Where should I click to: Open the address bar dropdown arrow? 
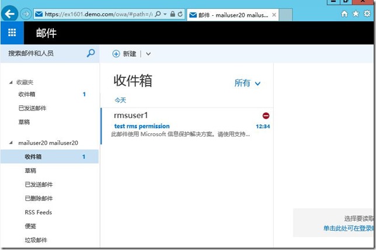[165, 14]
